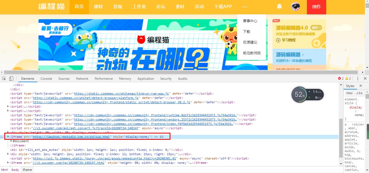Select 前往教师版 from dropdown menu
The image size is (369, 173).
(x=252, y=53)
